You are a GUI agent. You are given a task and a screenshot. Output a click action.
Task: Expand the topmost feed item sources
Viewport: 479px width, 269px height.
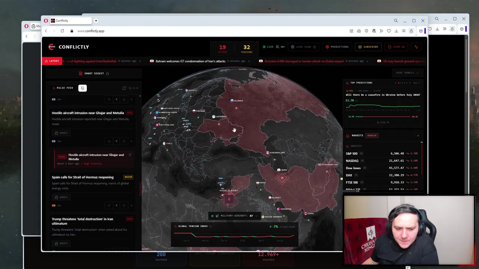[131, 99]
